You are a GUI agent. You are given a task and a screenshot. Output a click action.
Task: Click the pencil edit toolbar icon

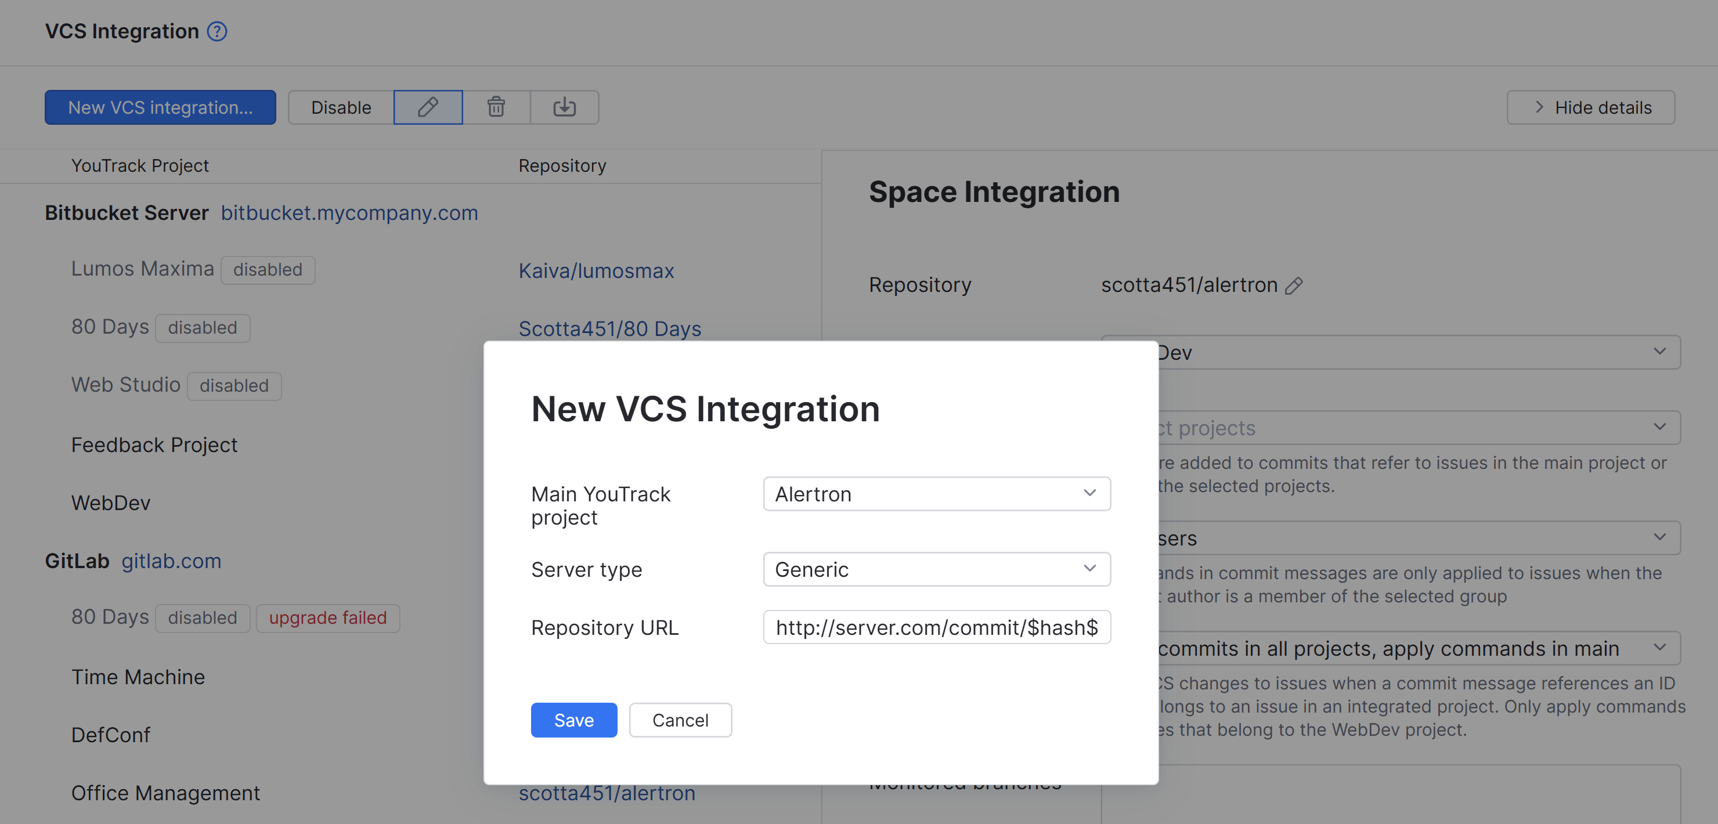428,107
